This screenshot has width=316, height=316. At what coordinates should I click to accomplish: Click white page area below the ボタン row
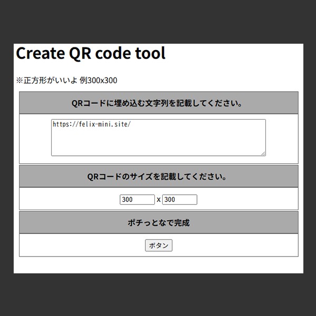(x=158, y=265)
